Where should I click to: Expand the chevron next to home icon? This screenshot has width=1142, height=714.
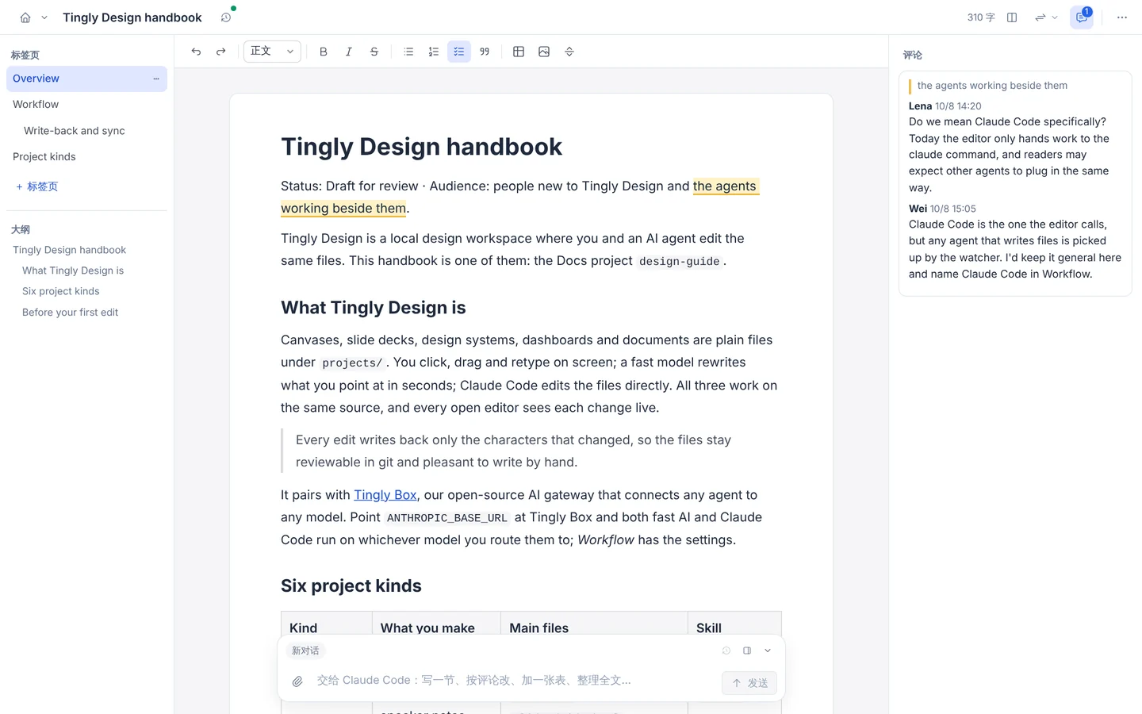coord(44,17)
